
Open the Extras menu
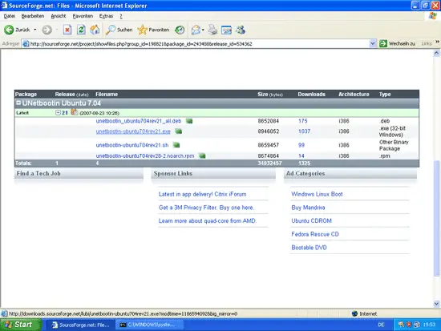(x=106, y=16)
